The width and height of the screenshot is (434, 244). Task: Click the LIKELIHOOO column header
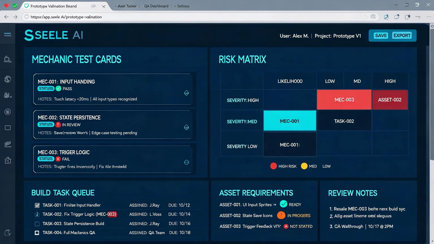290,81
